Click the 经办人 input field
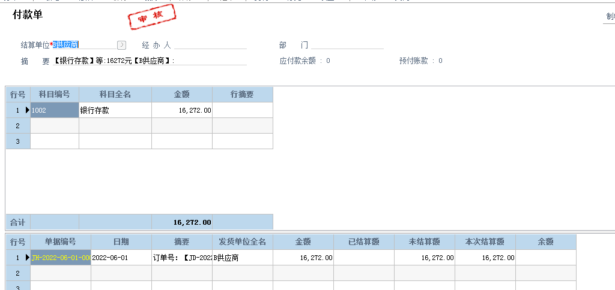This screenshot has height=290, width=615. pyautogui.click(x=210, y=45)
